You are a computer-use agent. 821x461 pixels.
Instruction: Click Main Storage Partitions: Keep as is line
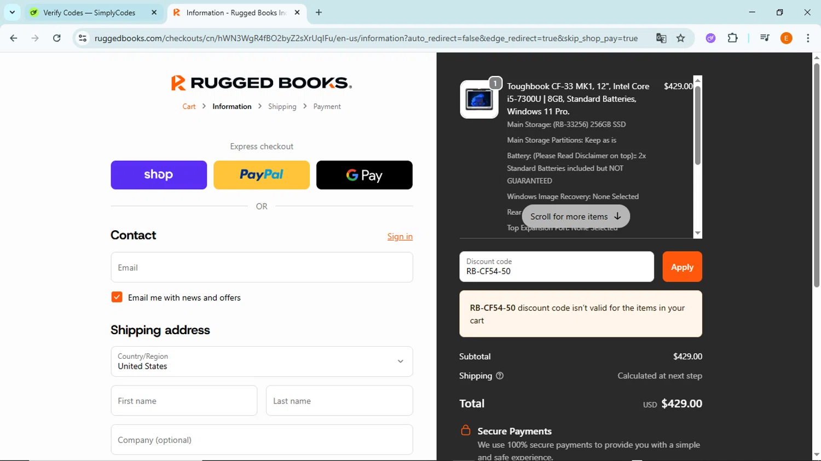[562, 140]
